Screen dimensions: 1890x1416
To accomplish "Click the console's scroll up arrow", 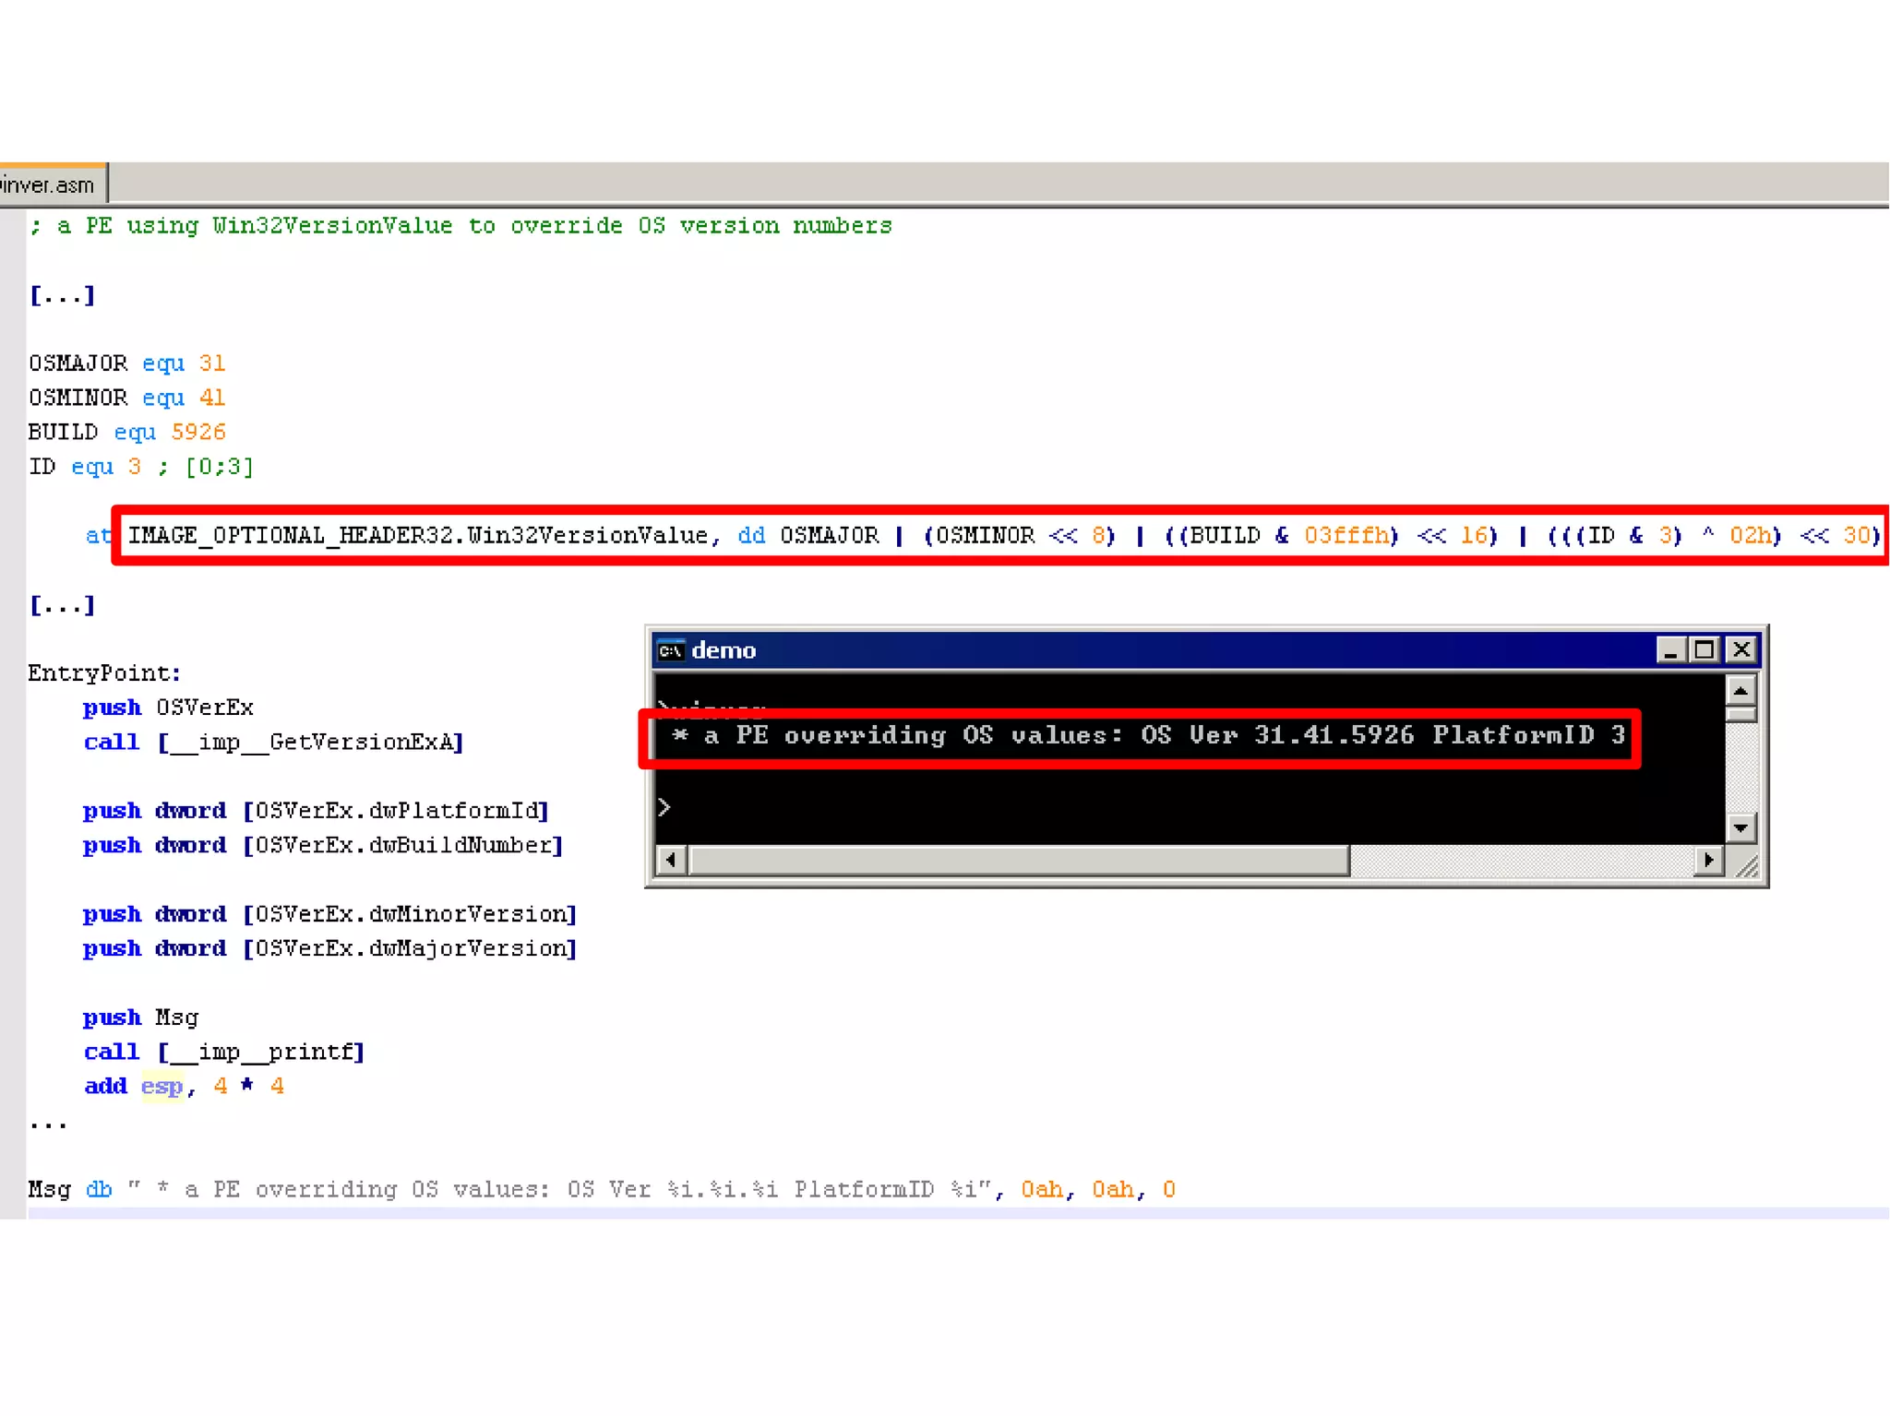I will (x=1740, y=691).
